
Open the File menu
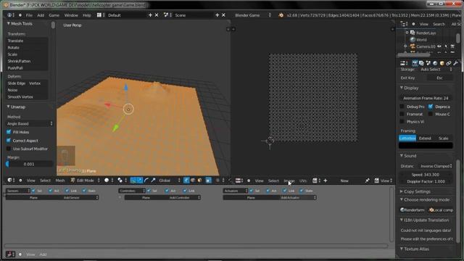click(x=29, y=15)
